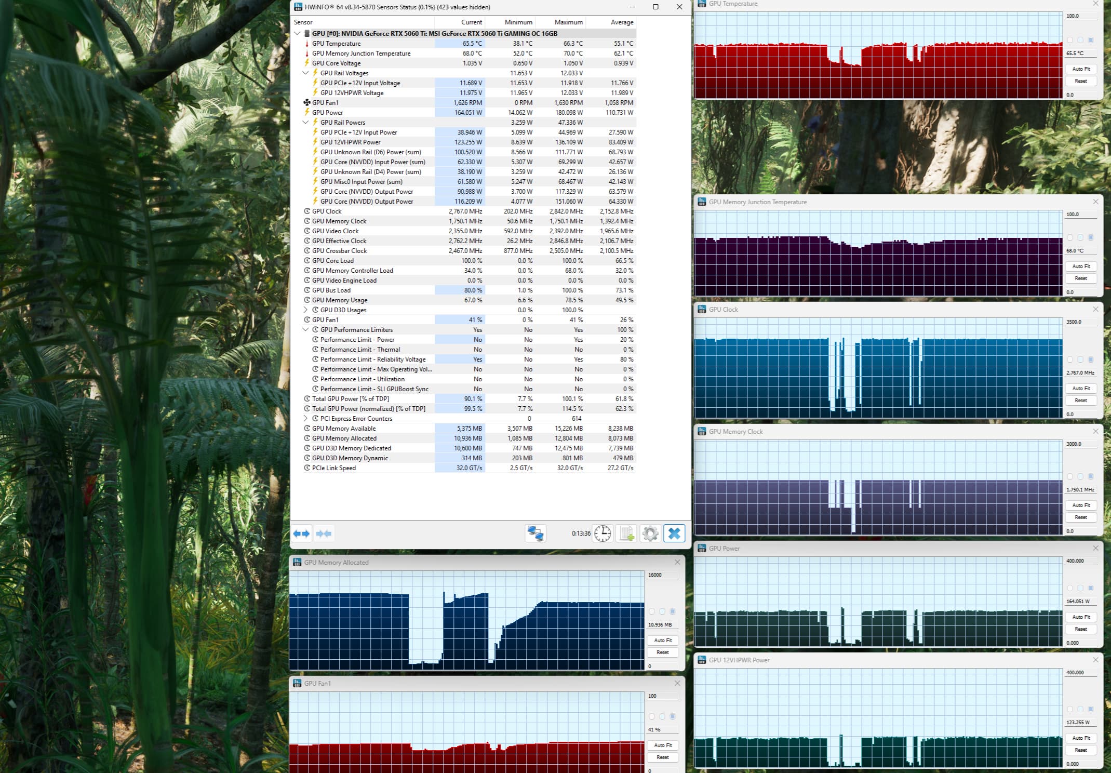Click the expand columns arrows icon
1111x773 pixels.
301,534
